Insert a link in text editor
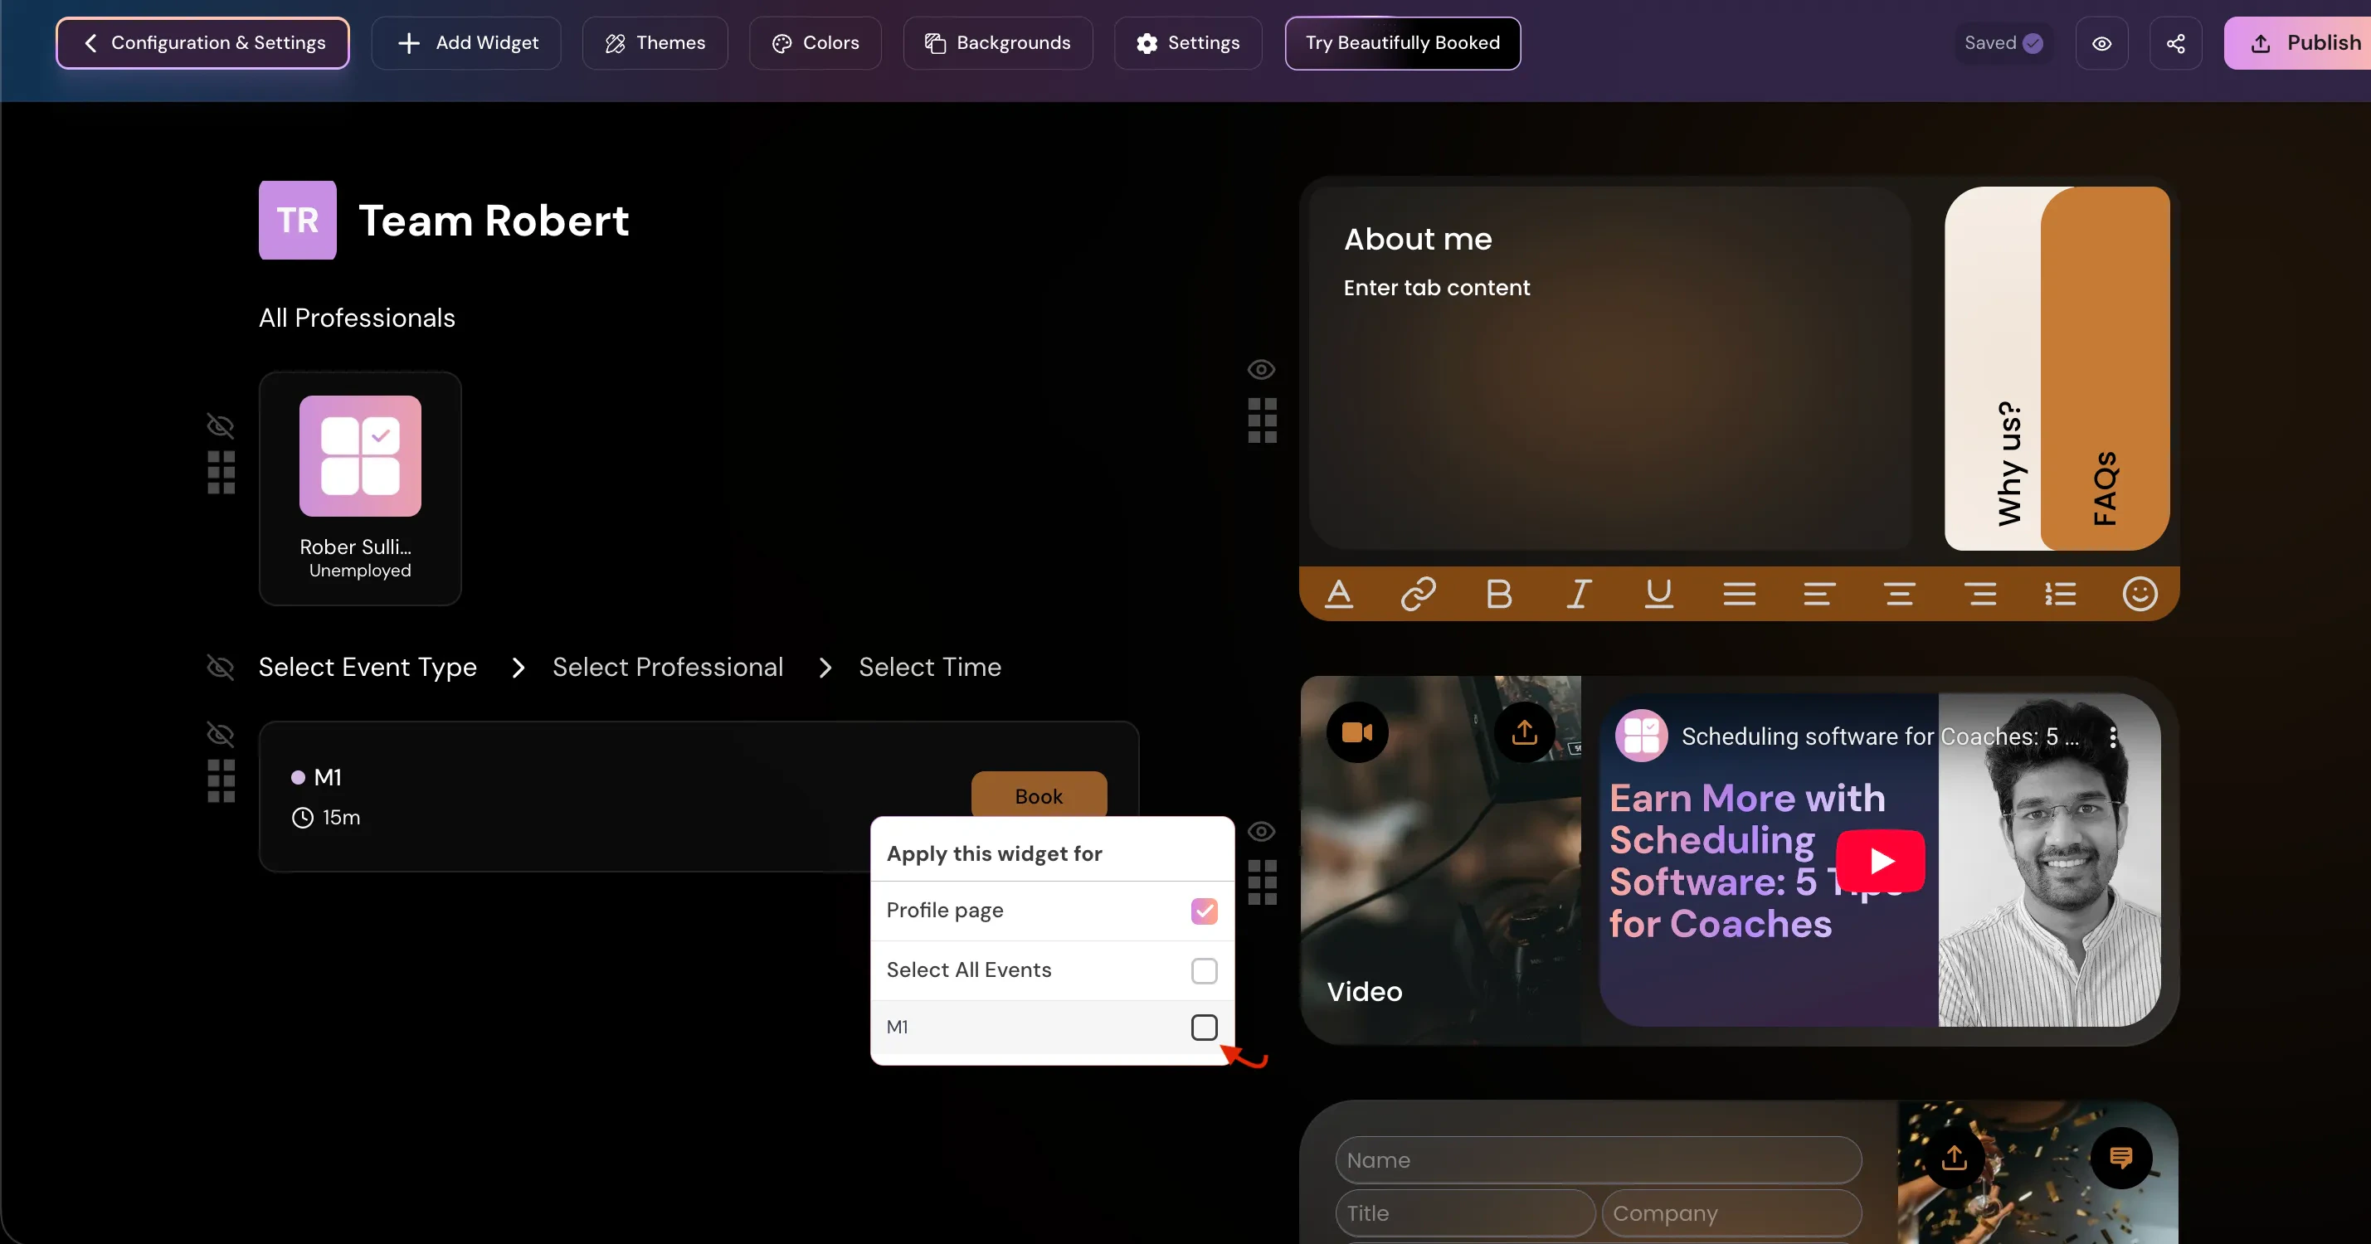2371x1244 pixels. [1419, 594]
